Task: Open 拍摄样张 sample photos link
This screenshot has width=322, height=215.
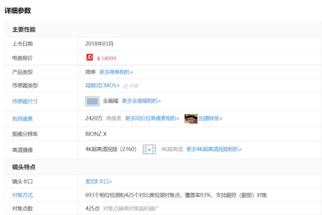Action: coord(211,118)
